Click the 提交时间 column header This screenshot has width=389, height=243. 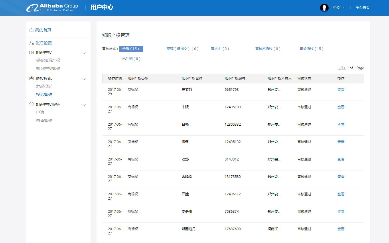point(115,79)
